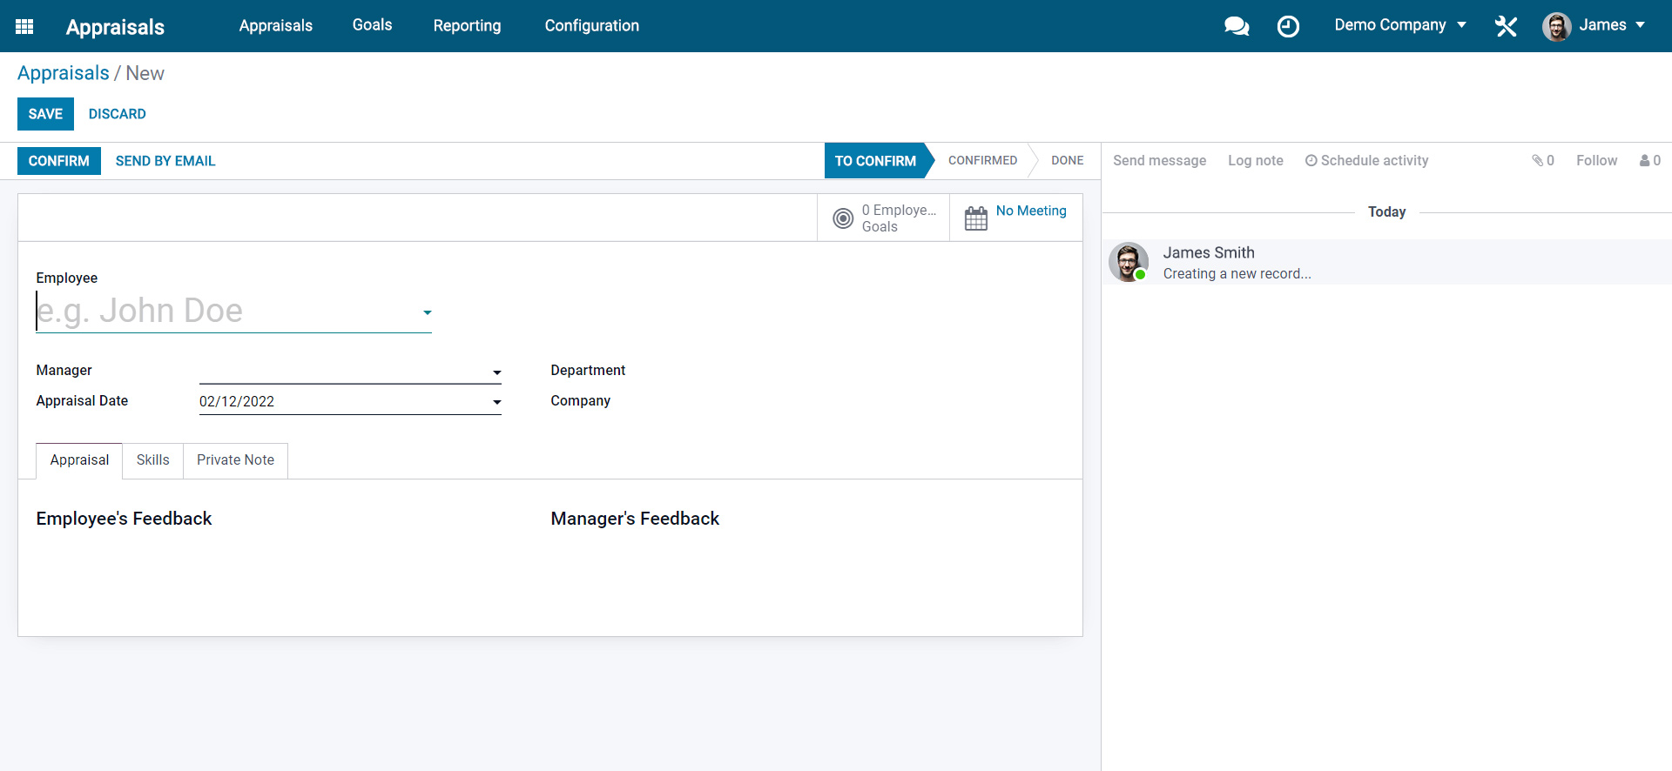Open the conversations chat icon
Screen dimensions: 1672x771
pyautogui.click(x=1236, y=26)
